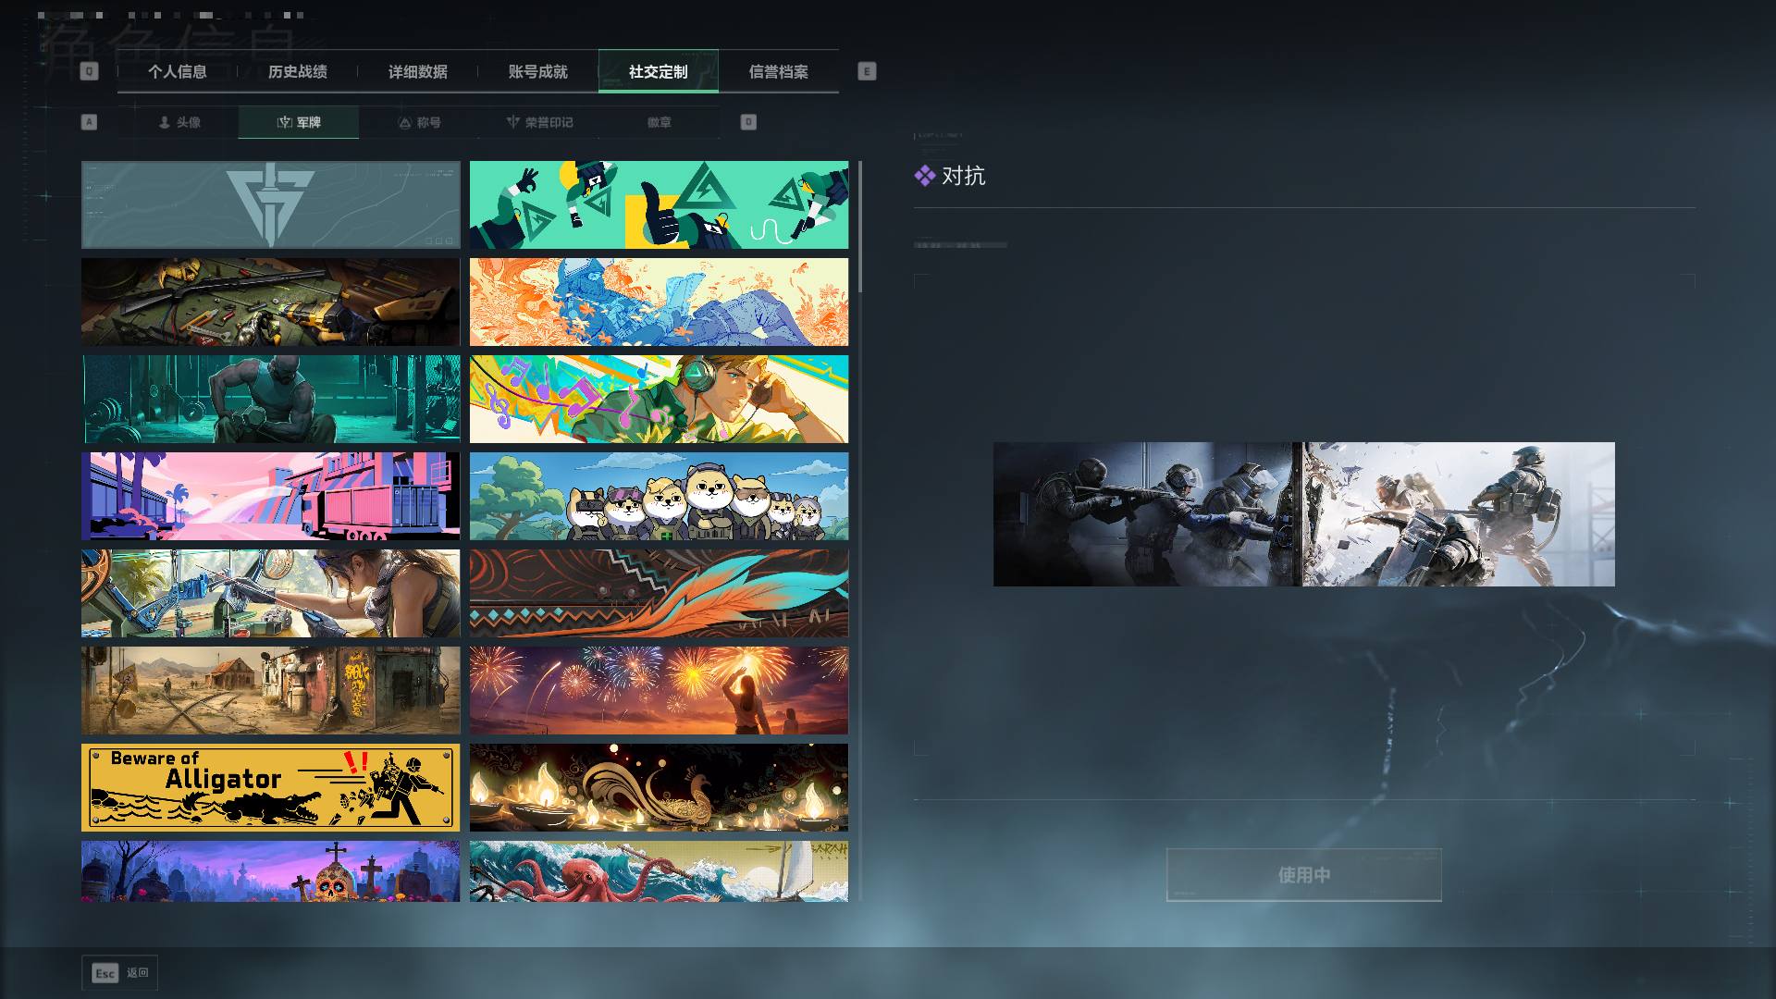
Task: Pick the red octopus waves banner
Action: [659, 871]
